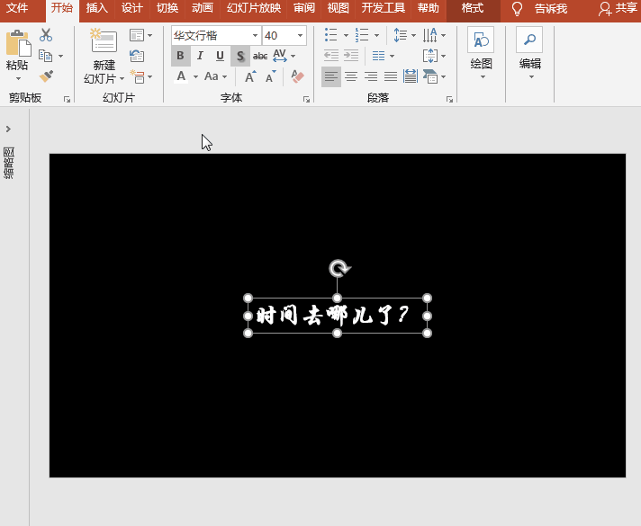Click the Tell Me lightbulb
Image resolution: width=641 pixels, height=526 pixels.
(x=517, y=9)
